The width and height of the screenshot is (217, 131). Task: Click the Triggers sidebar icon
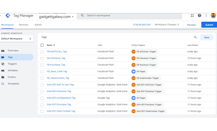[x=3, y=64]
